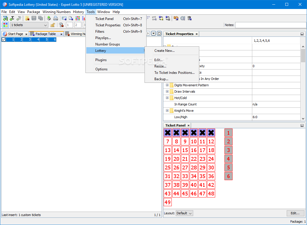This screenshot has height=225, width=307.
Task: Click the orange undo arrow icon
Action: tap(176, 19)
